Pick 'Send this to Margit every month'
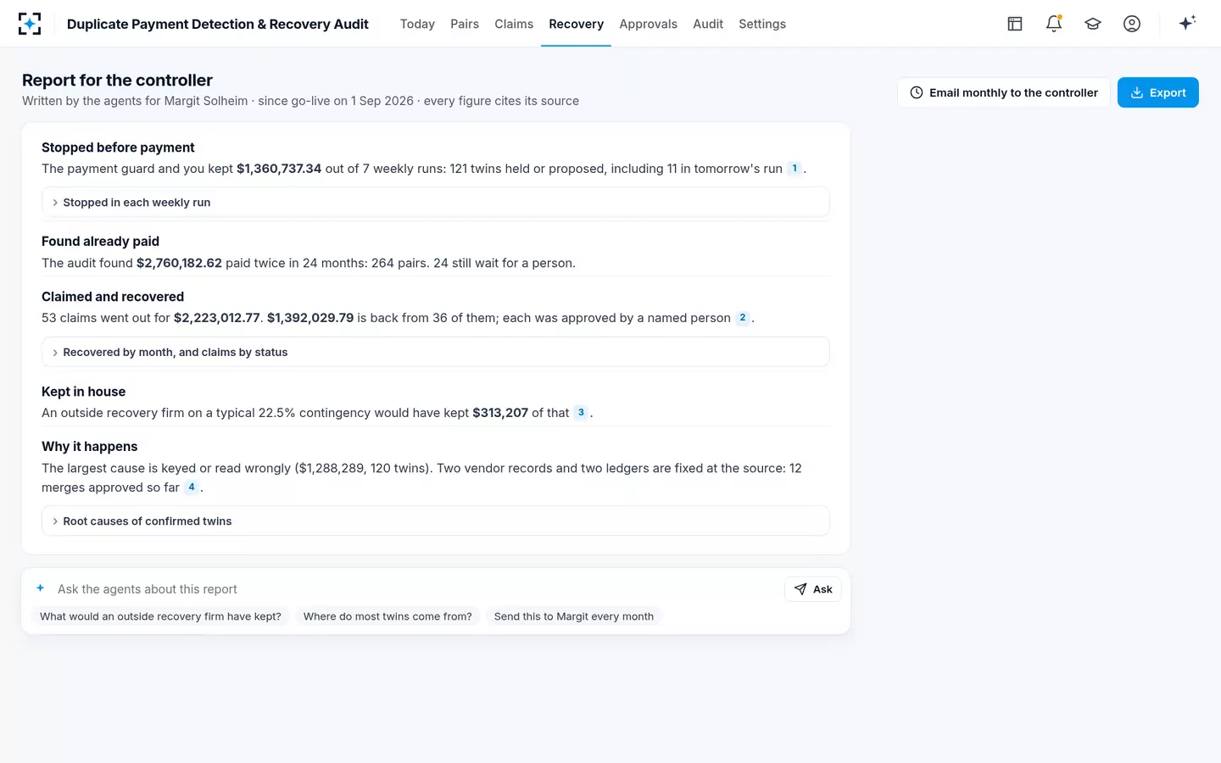1221x763 pixels. pos(574,616)
